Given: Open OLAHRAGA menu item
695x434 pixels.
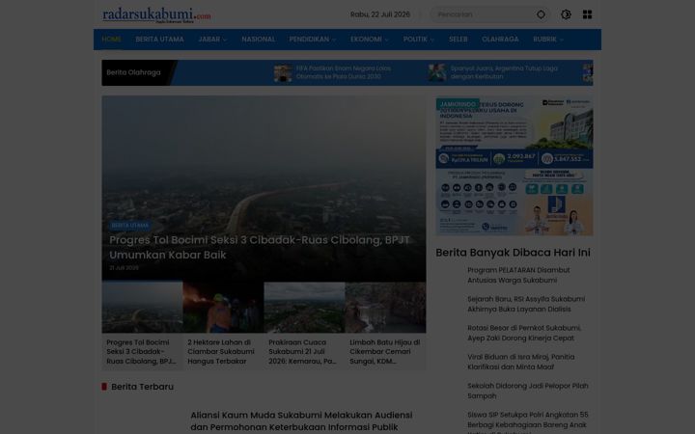Looking at the screenshot, I should click(x=500, y=40).
